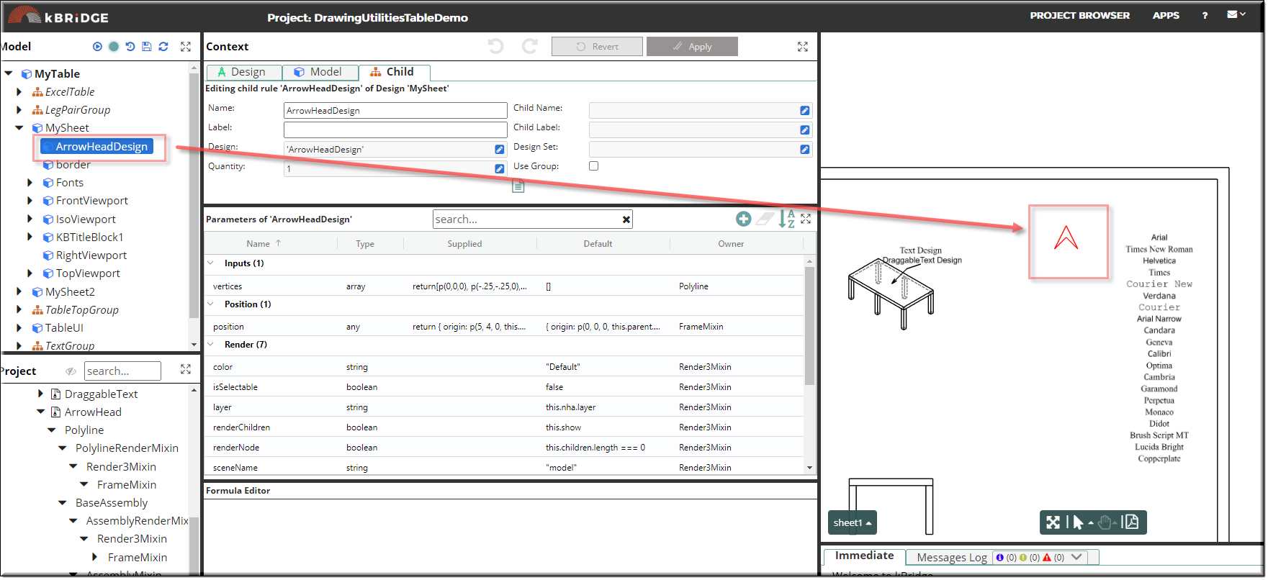
Task: Open the Messages Log tab
Action: tap(952, 558)
